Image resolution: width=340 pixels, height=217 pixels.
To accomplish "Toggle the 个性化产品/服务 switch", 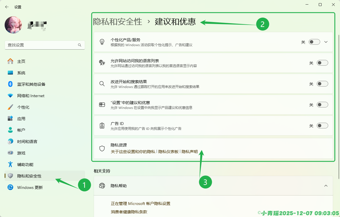I will pos(314,42).
